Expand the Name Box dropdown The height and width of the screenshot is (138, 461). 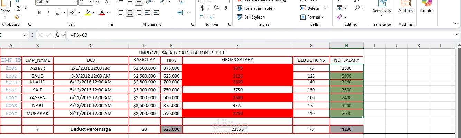[25, 35]
